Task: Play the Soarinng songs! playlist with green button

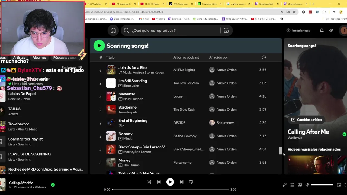Action: (99, 45)
